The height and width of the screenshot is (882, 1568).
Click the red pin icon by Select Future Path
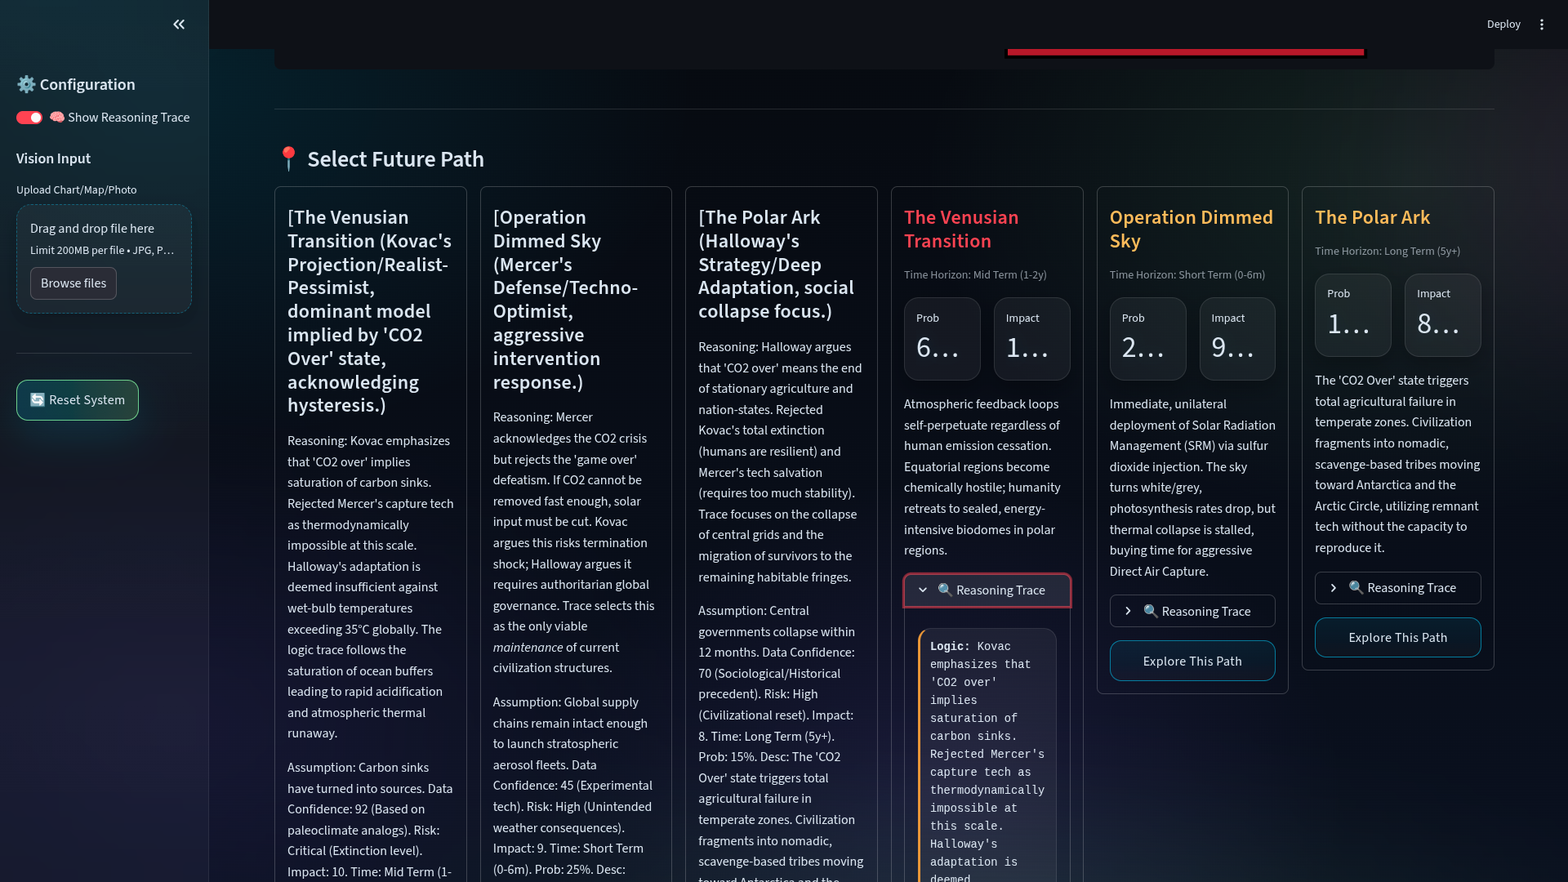click(288, 158)
